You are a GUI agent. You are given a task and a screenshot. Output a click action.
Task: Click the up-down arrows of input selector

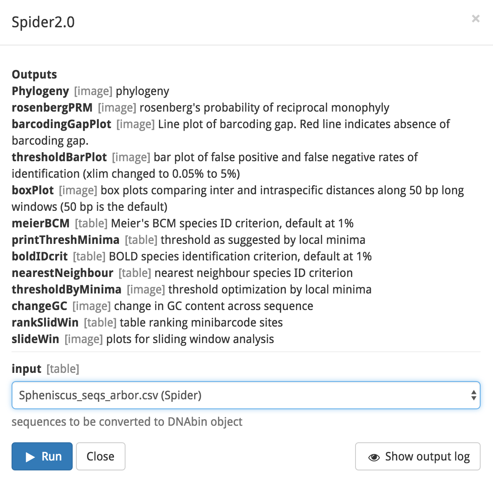(474, 395)
